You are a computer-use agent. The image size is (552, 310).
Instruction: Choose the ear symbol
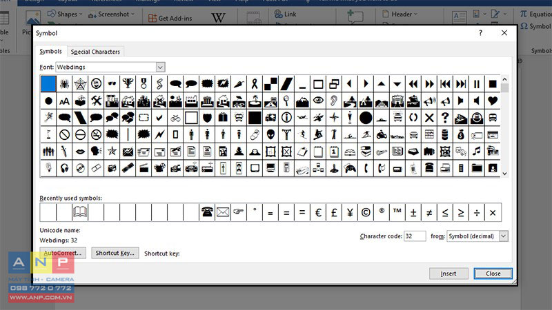[x=334, y=101]
